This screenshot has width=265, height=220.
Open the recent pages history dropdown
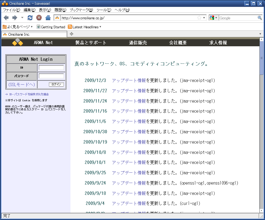point(22,18)
